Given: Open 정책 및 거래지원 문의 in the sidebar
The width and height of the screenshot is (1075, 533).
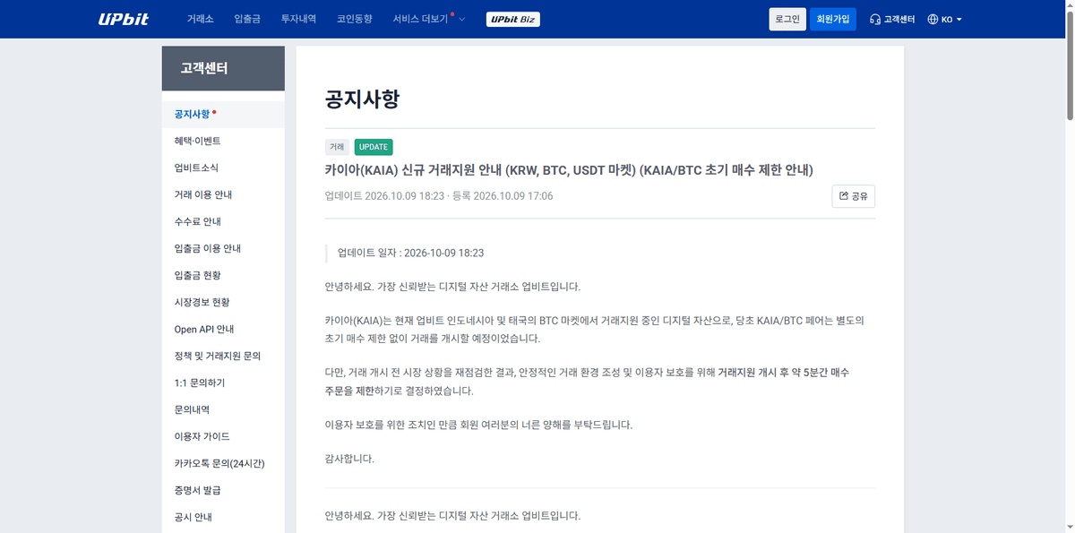Looking at the screenshot, I should pyautogui.click(x=223, y=356).
